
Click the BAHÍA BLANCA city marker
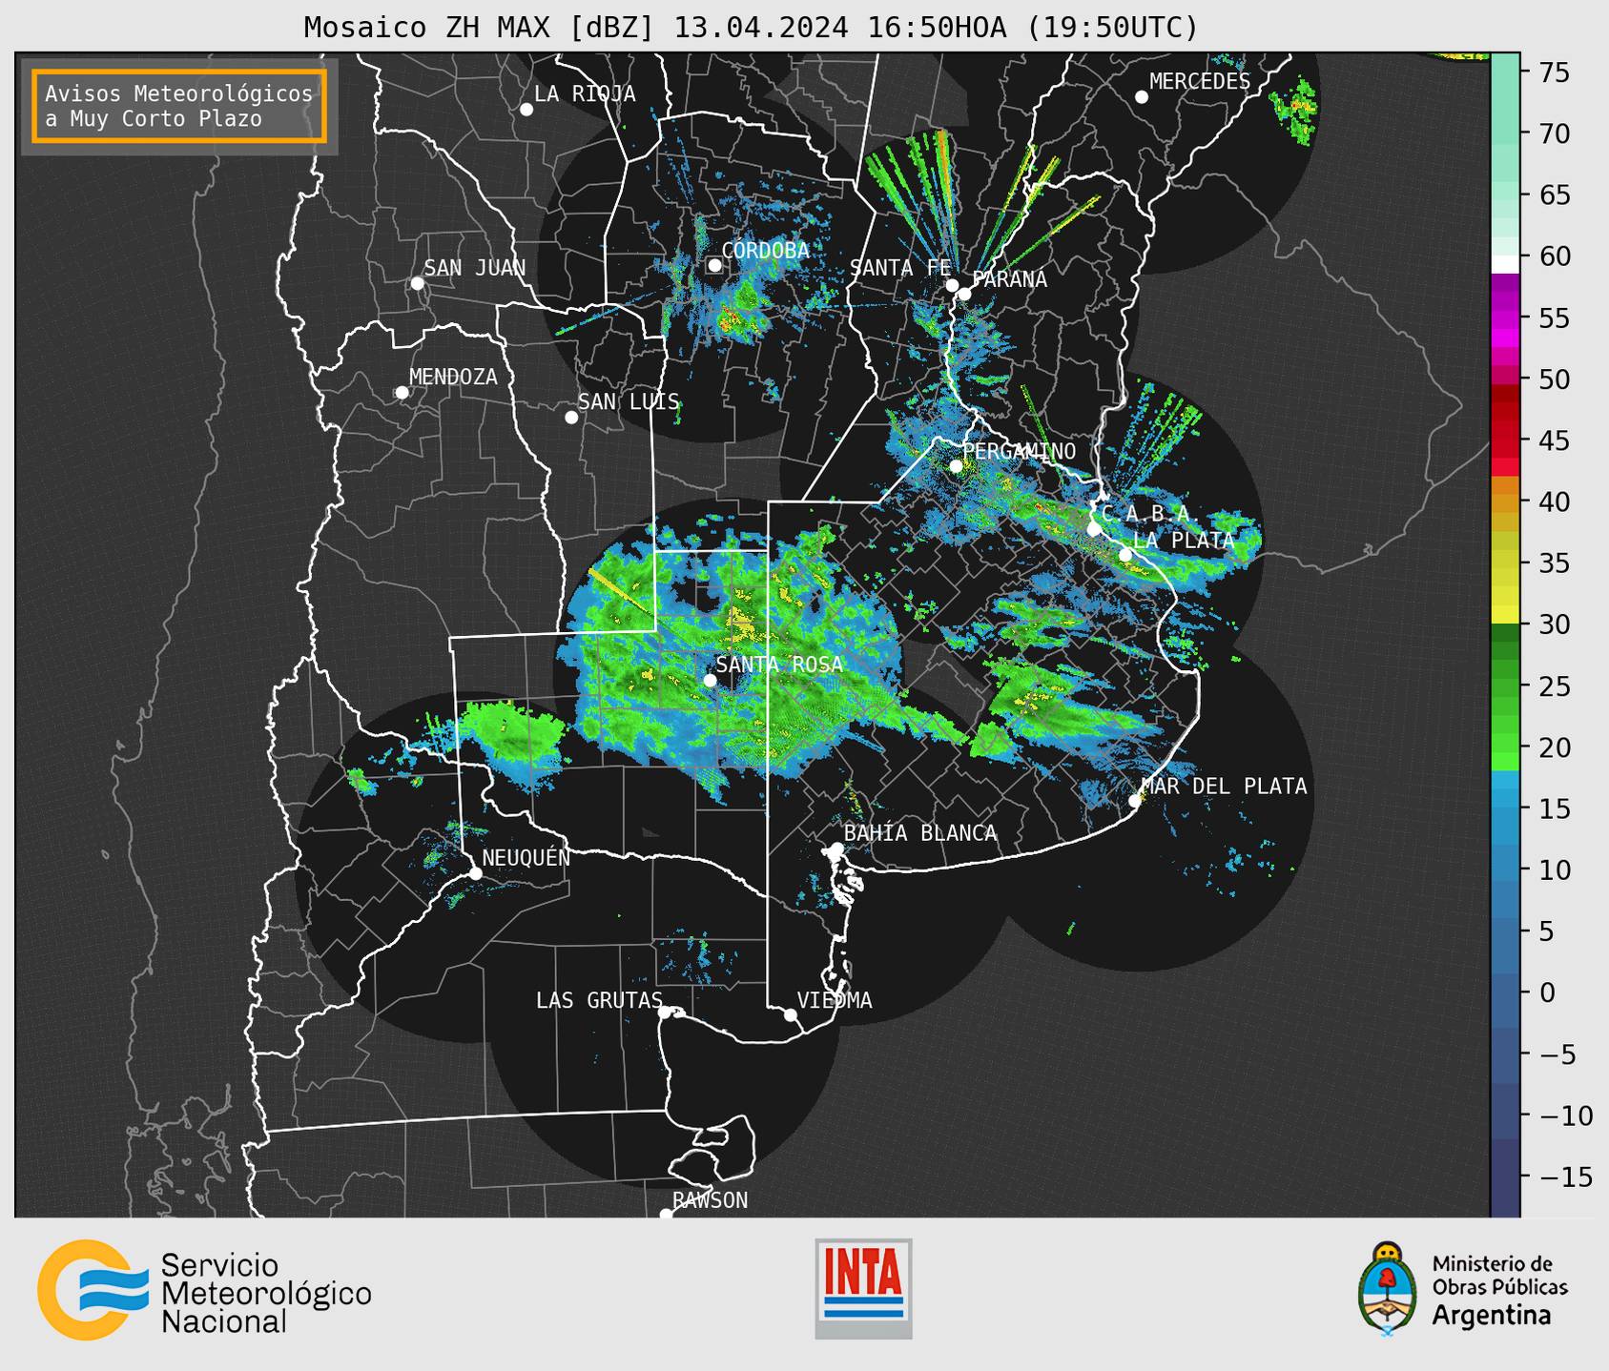point(836,849)
